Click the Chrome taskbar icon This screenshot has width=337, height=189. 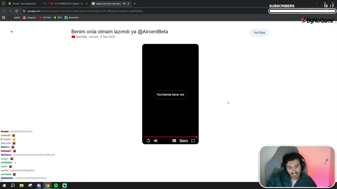pos(47,186)
